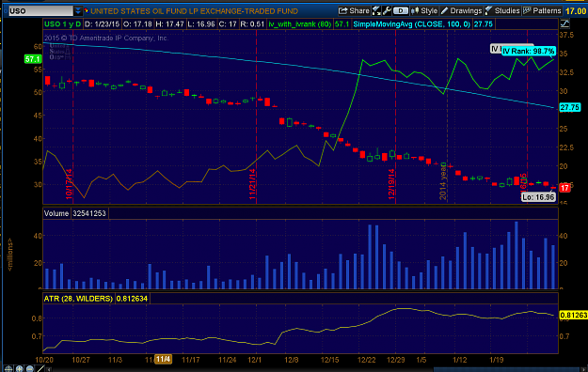
Task: Click the 'C: 17' close value
Action: click(x=228, y=24)
